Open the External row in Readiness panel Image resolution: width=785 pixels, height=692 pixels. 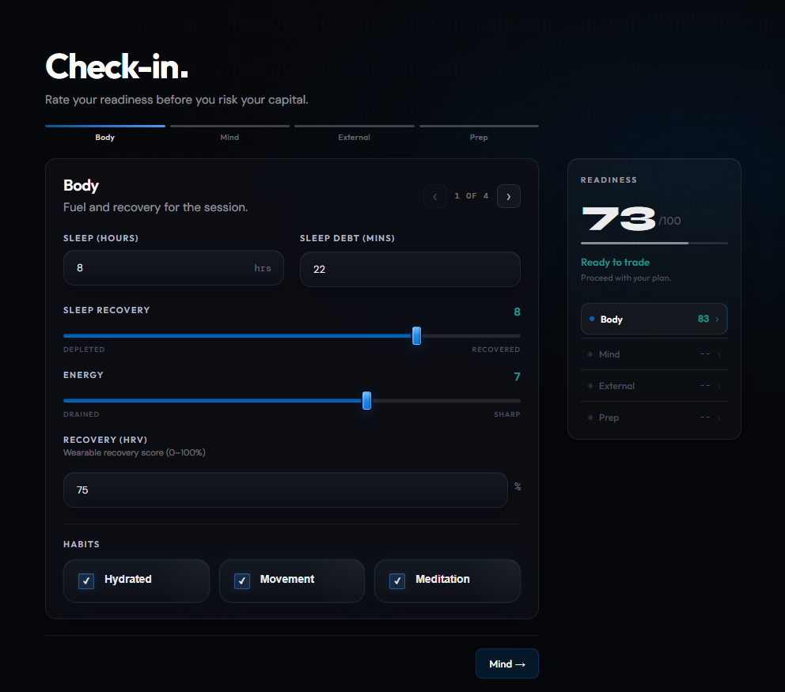(654, 386)
